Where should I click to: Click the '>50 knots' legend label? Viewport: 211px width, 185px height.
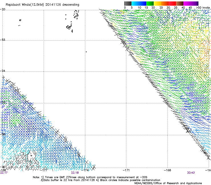pyautogui.click(x=203, y=8)
